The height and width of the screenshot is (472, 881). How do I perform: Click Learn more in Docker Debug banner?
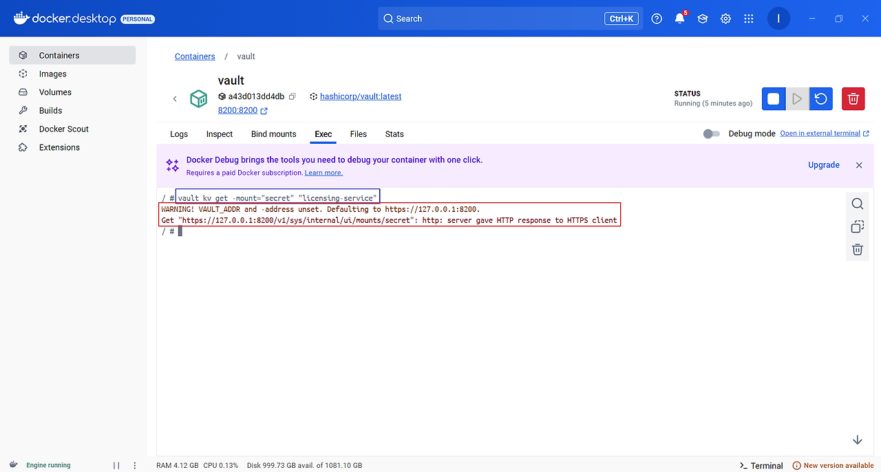[x=323, y=173]
